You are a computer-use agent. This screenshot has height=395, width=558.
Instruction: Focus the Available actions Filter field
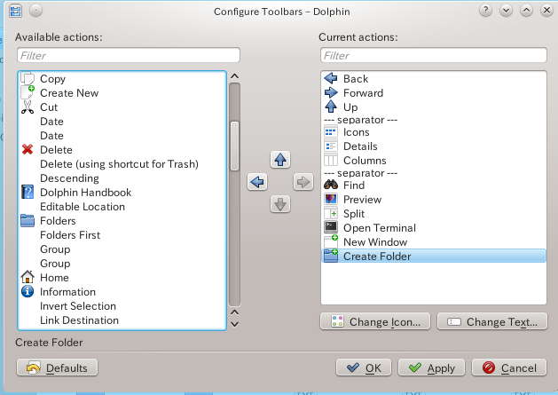[129, 55]
